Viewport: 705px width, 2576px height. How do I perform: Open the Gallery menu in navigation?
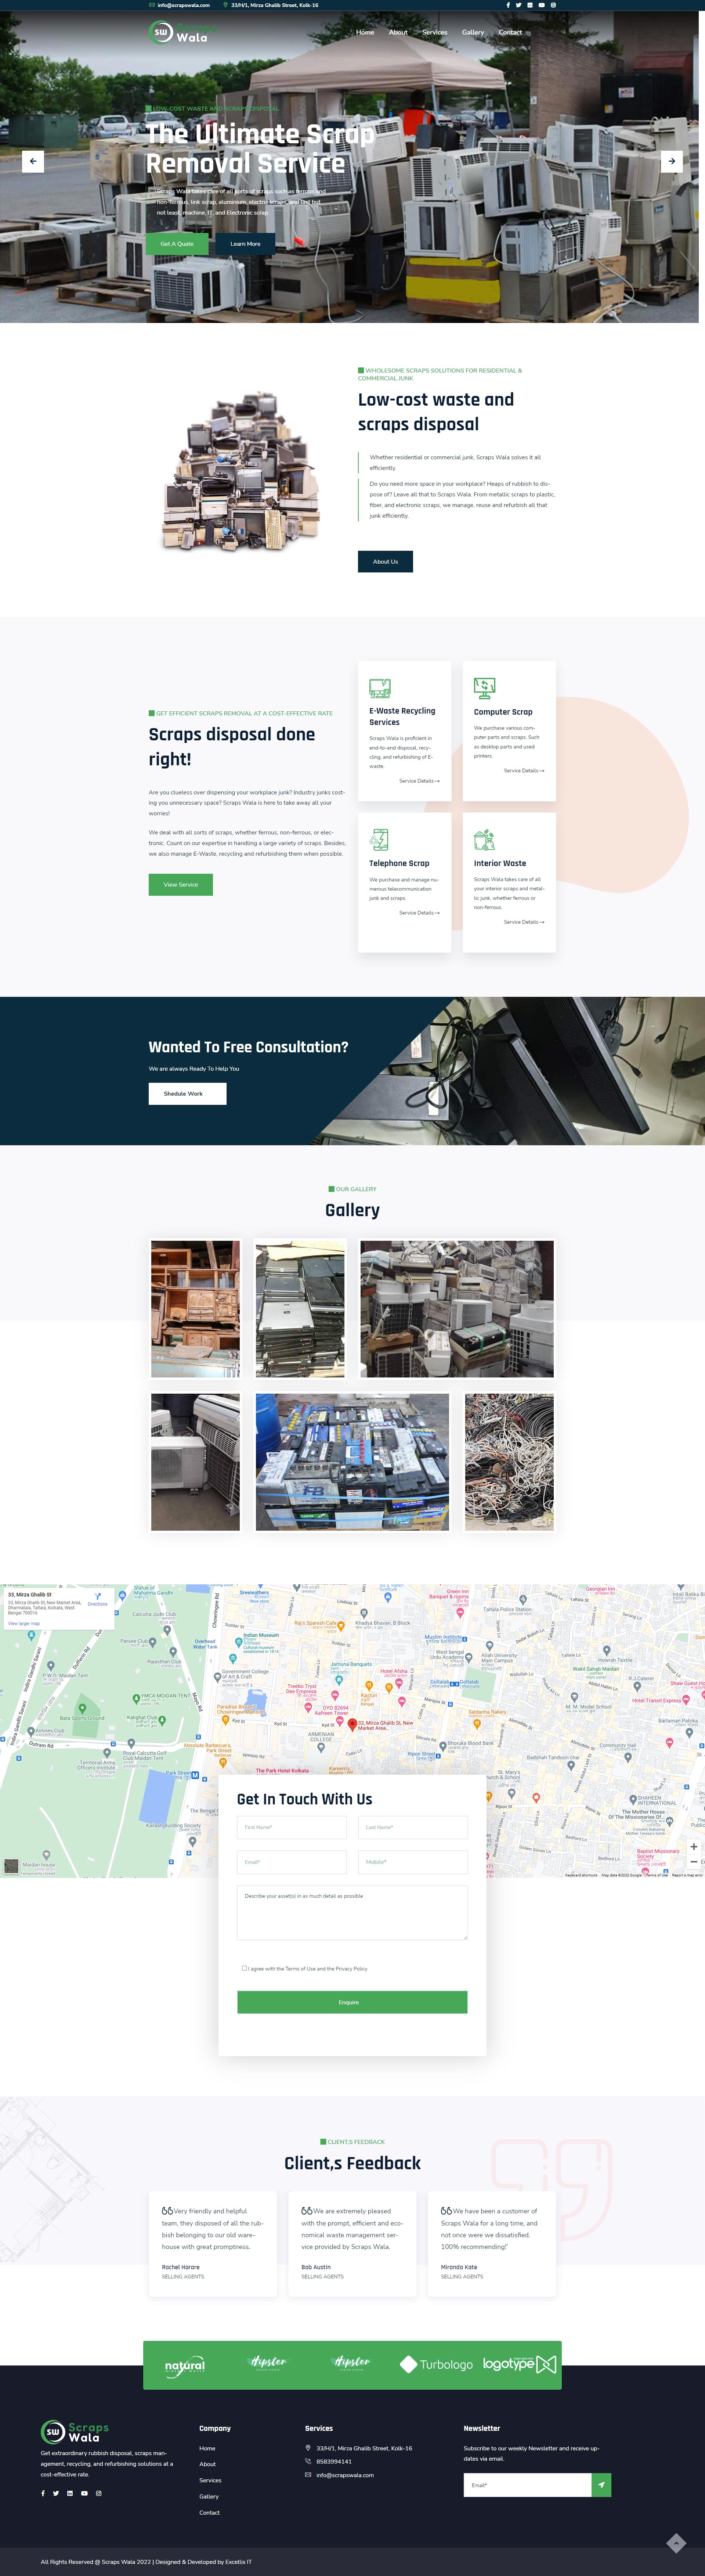pos(473,32)
